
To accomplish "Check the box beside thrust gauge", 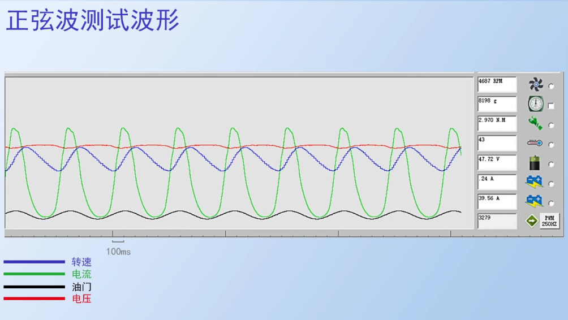I will [x=551, y=106].
